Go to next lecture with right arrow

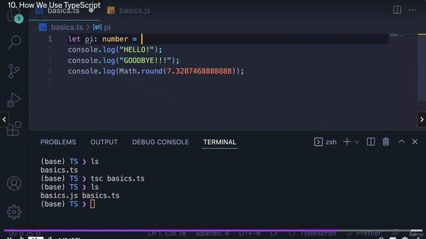click(421, 119)
